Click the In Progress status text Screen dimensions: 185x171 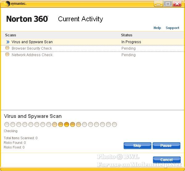pos(131,42)
